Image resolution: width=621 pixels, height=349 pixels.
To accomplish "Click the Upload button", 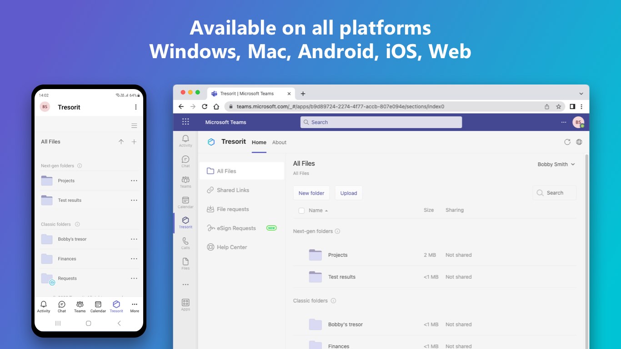I will [349, 193].
